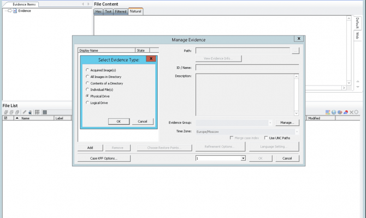Click the dotted circle icon in File List toolbar
This screenshot has width=366, height=218.
point(356,112)
